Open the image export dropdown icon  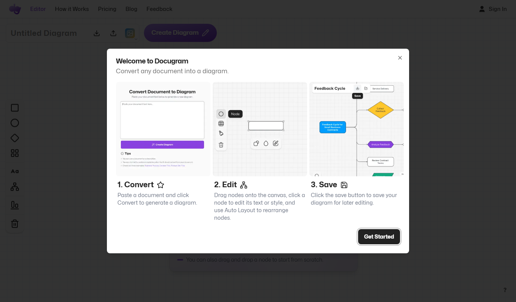130,33
